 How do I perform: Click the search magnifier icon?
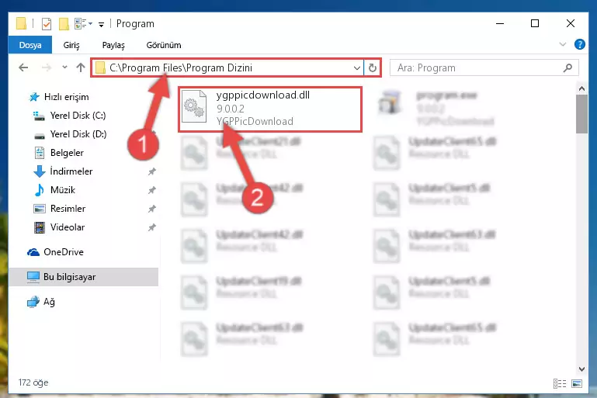coord(567,68)
